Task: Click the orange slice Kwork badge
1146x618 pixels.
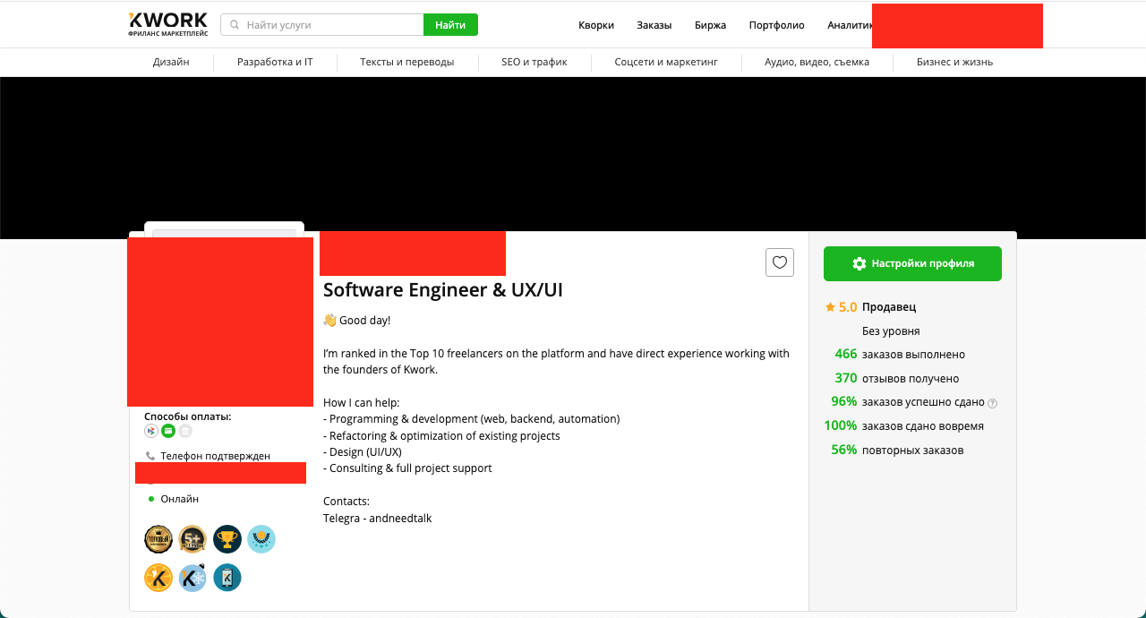Action: (158, 578)
